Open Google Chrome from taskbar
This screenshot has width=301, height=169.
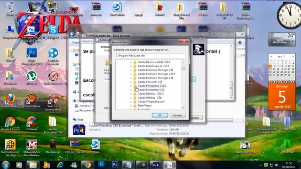point(87,165)
